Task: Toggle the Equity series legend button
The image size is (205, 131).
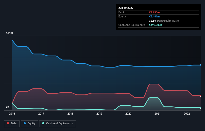Action: pos(29,124)
